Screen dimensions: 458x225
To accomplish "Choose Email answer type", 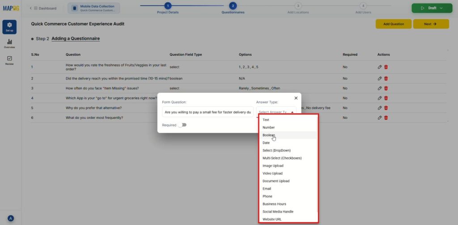I will pyautogui.click(x=288, y=188).
